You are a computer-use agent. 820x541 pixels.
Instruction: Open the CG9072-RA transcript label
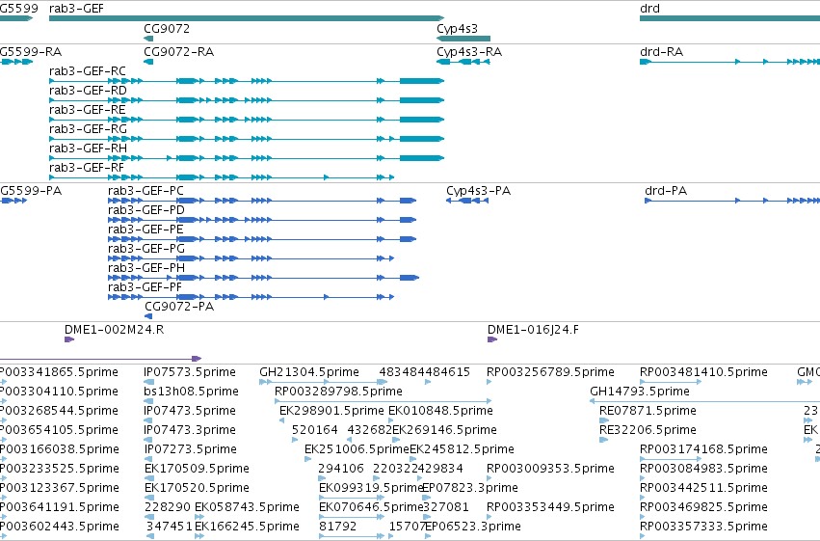point(179,52)
